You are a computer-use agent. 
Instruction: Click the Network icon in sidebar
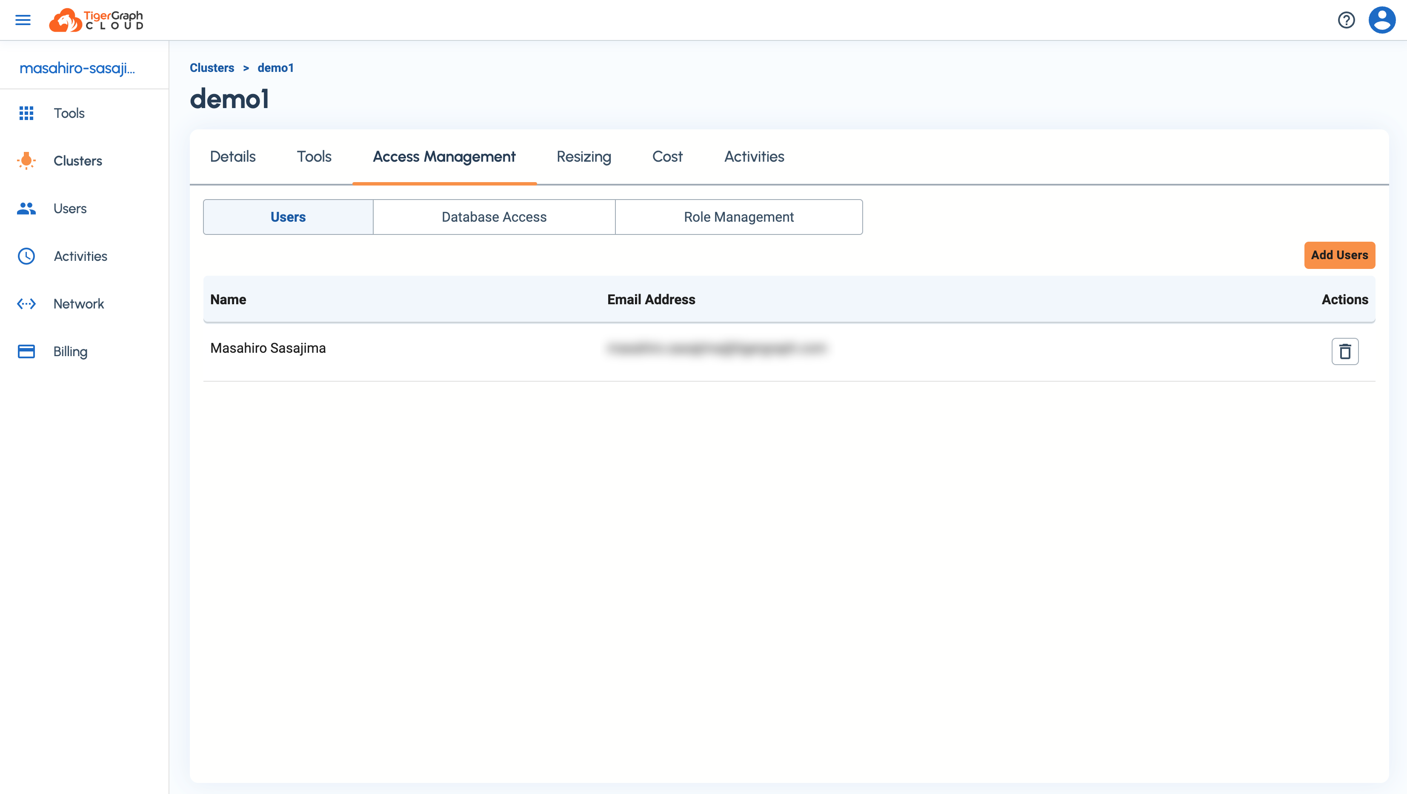[26, 304]
